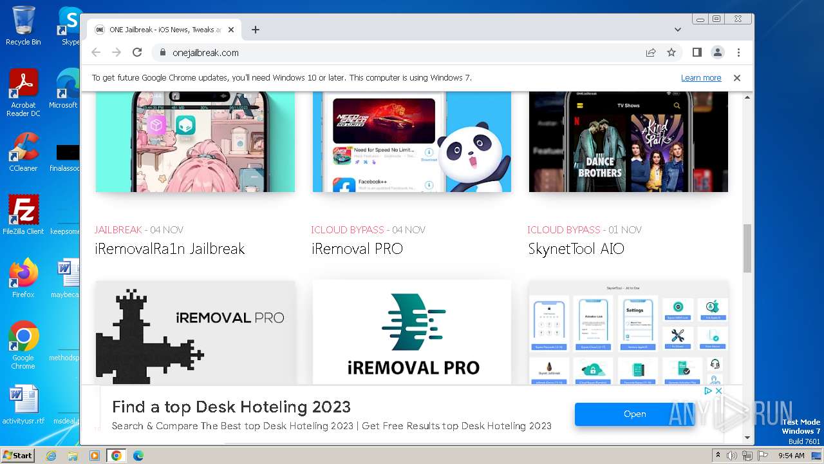Share this page via toolbar icon

pos(651,53)
